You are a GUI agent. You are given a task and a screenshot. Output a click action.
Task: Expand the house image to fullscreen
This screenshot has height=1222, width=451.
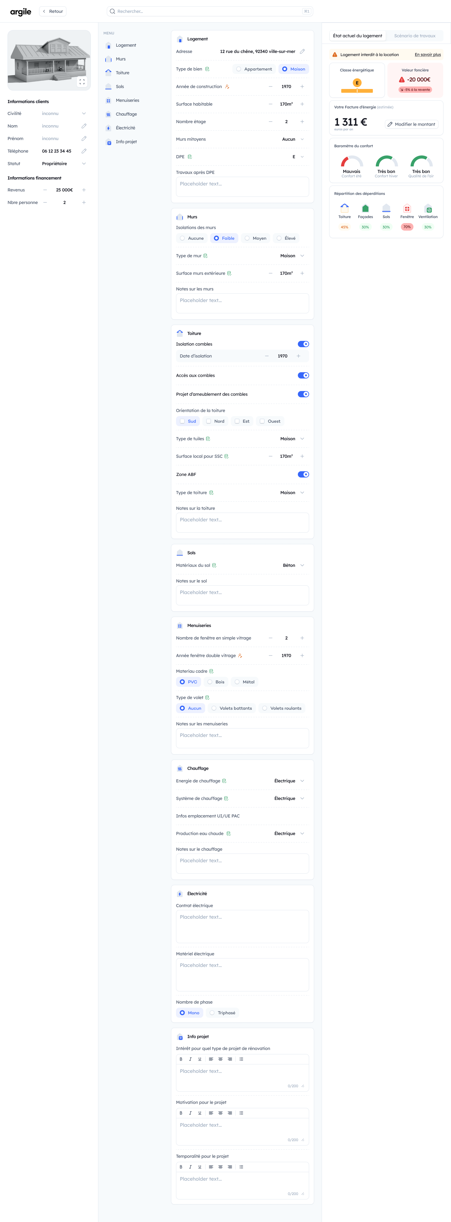pyautogui.click(x=82, y=82)
